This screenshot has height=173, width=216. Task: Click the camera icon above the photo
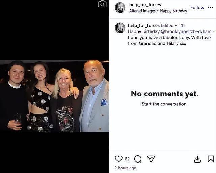pyautogui.click(x=102, y=4)
